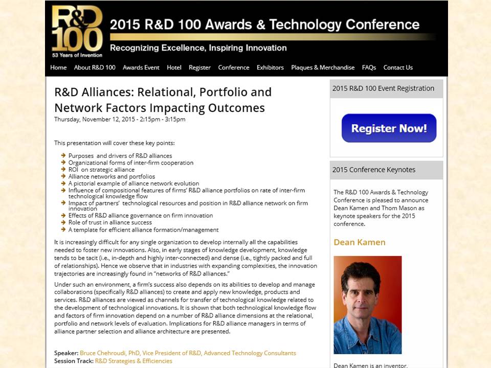
Task: Click arrow bullet beside A pictorial example
Action: (x=63, y=183)
